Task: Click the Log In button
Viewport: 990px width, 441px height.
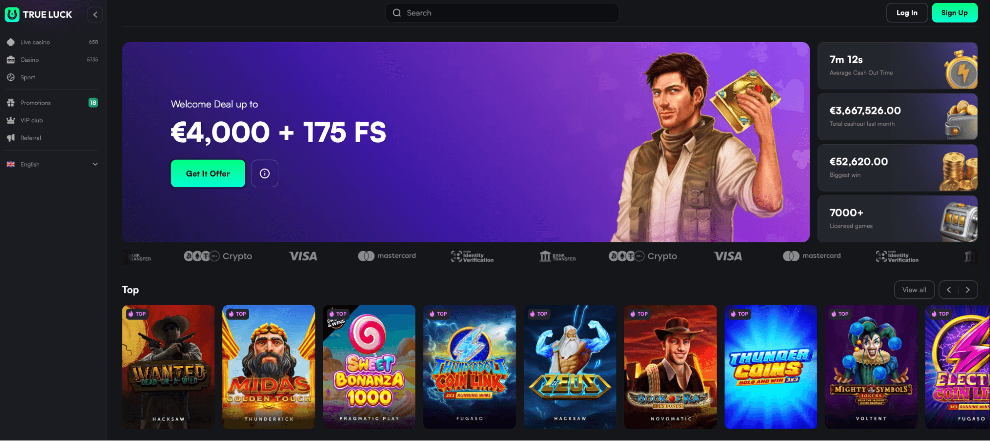Action: point(907,13)
